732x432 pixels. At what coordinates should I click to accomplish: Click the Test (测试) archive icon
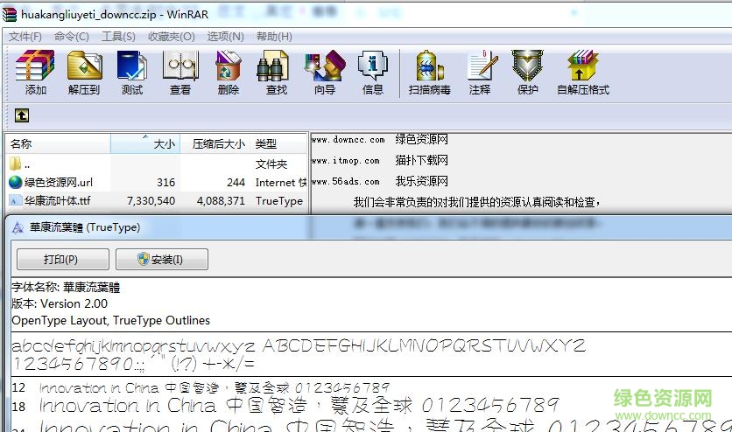(x=132, y=73)
